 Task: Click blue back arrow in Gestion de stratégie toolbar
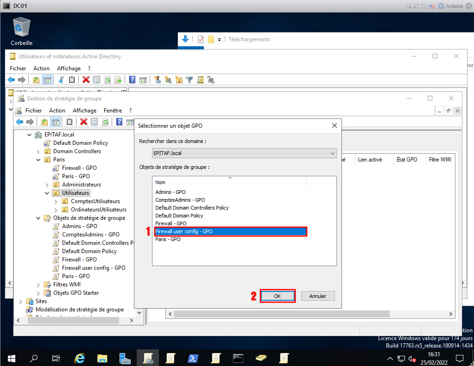19,122
